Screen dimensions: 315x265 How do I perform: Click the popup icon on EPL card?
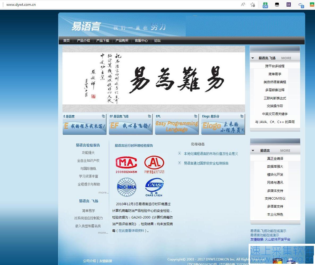195,116
